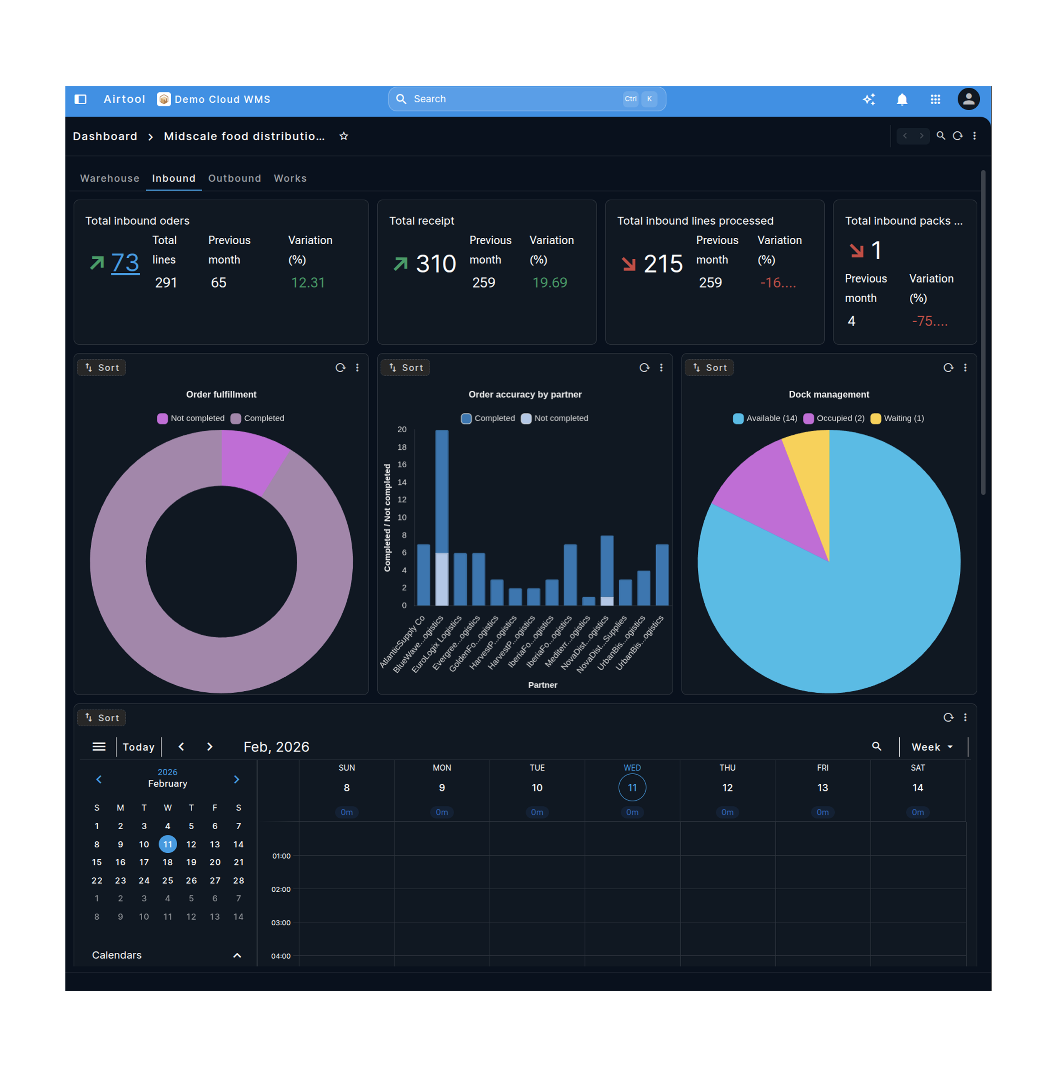Switch to the Warehouse tab
Image resolution: width=1057 pixels, height=1077 pixels.
(x=109, y=178)
